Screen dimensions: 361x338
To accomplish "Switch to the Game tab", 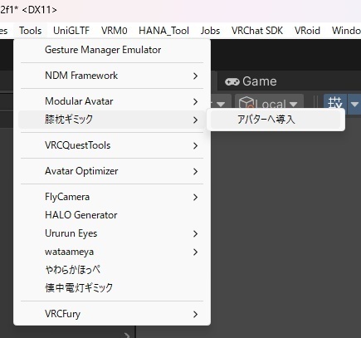I will tap(251, 81).
